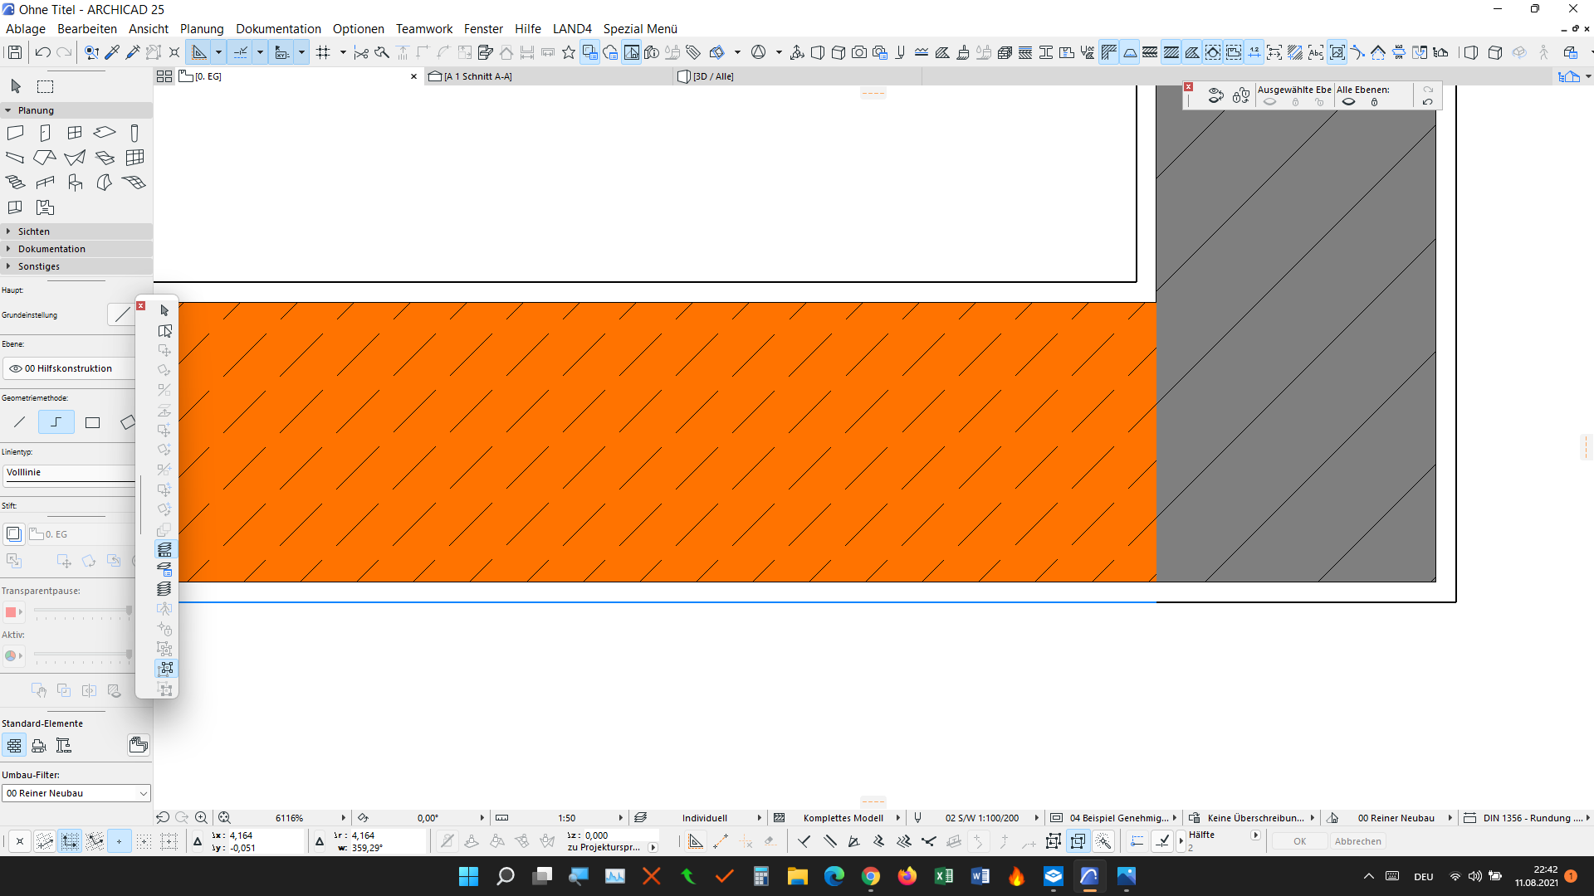Viewport: 1594px width, 896px height.
Task: Open the Dokumentation menu
Action: 278,29
